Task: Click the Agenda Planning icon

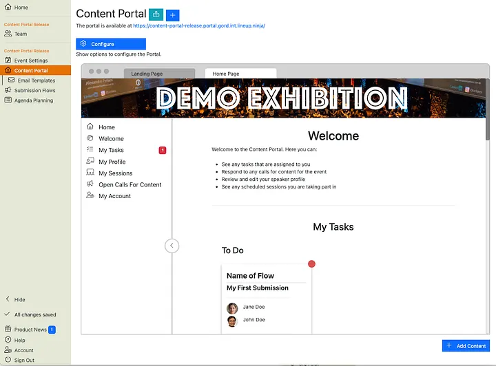Action: [x=8, y=100]
